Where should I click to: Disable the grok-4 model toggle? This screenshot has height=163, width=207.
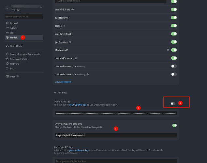pyautogui.click(x=174, y=26)
